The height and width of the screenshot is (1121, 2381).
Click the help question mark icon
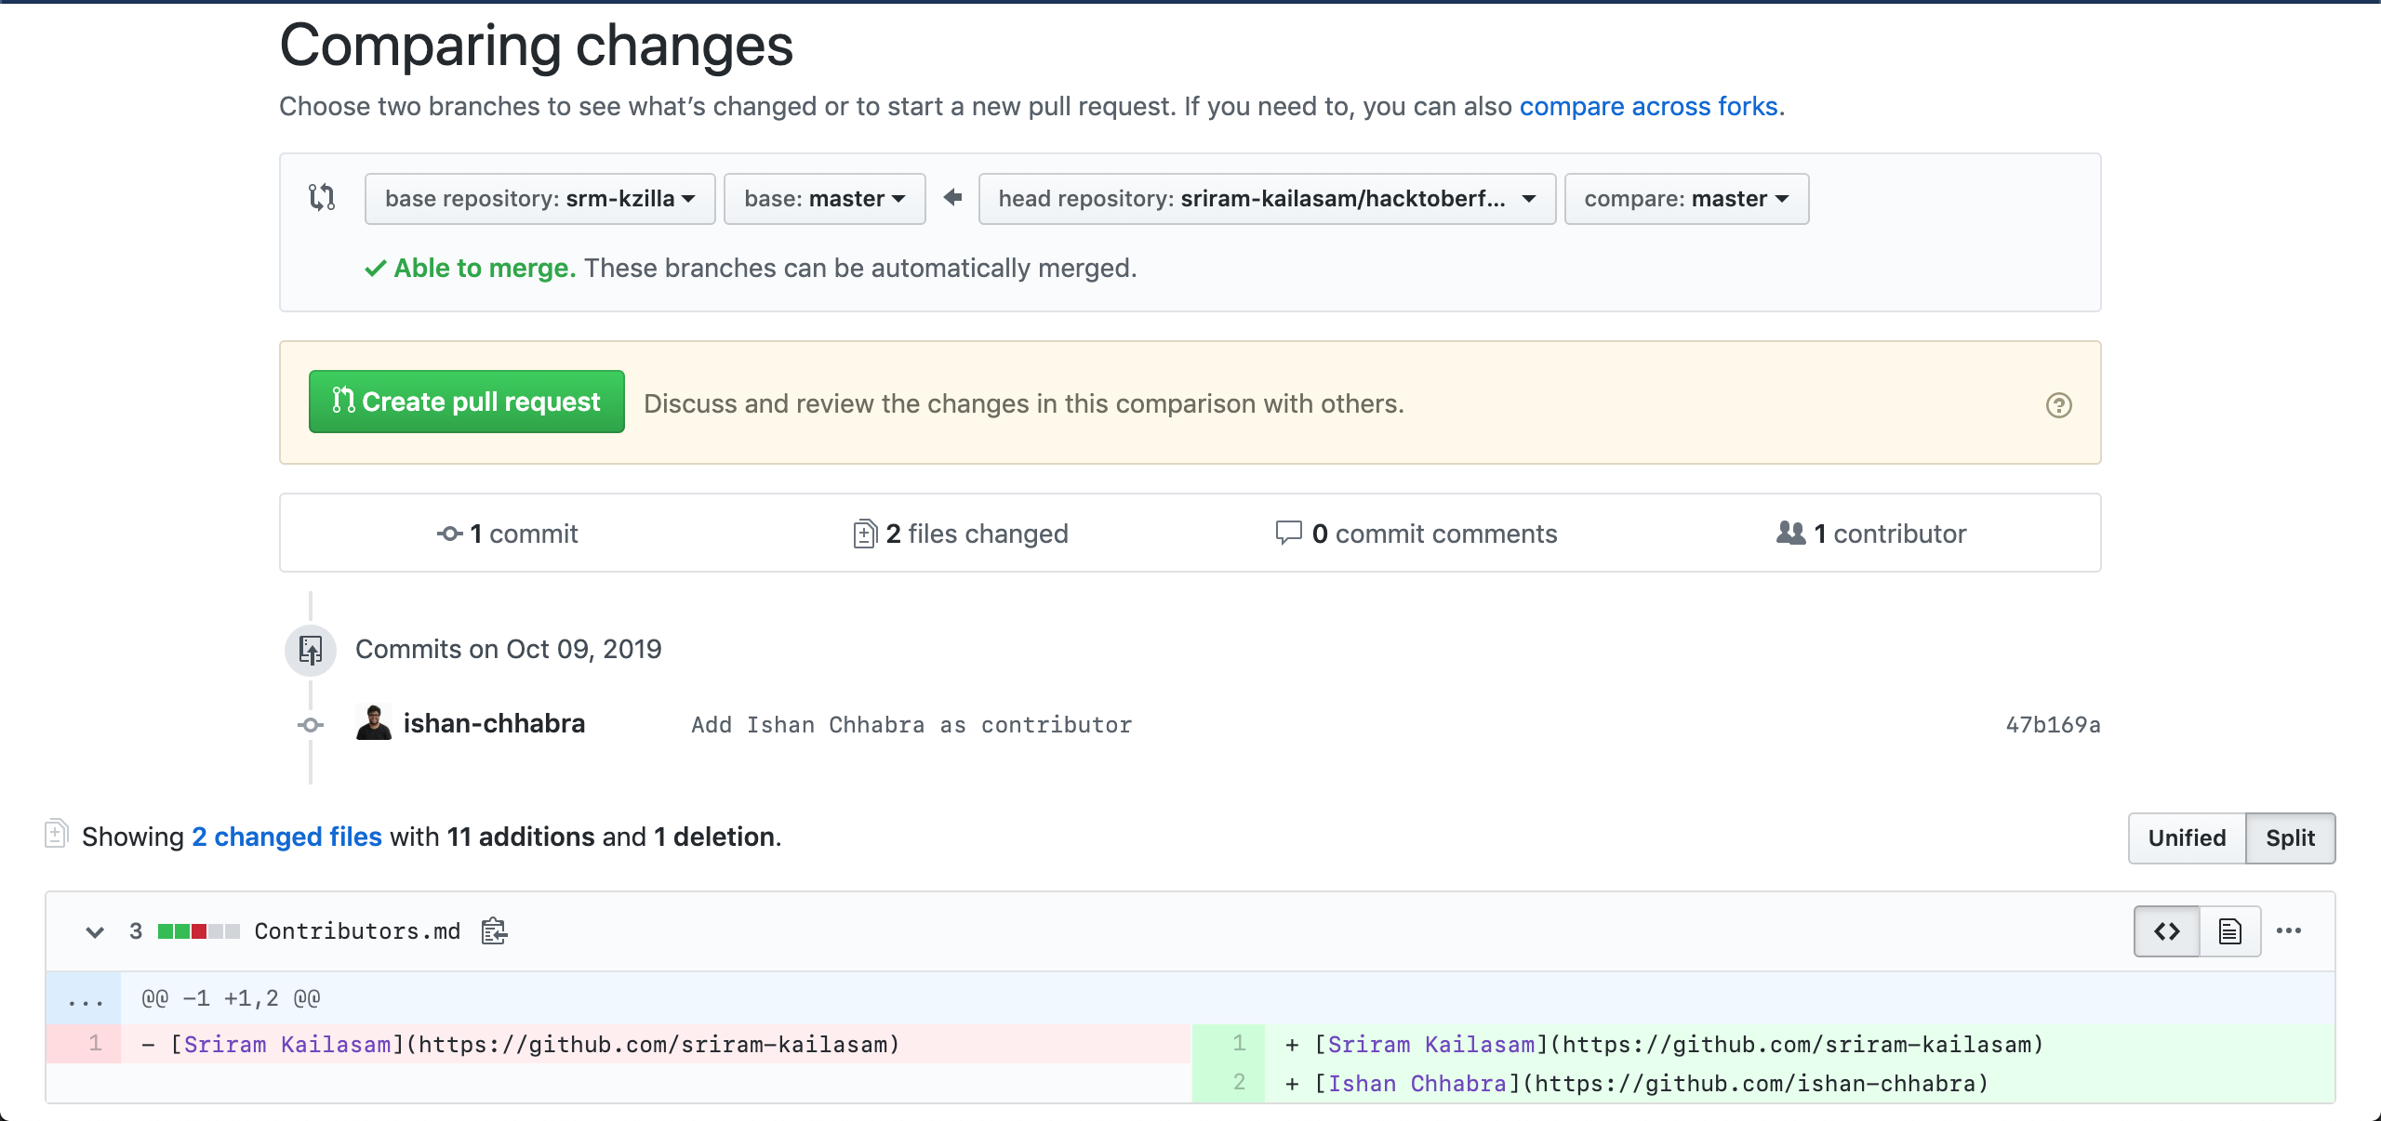click(2058, 405)
